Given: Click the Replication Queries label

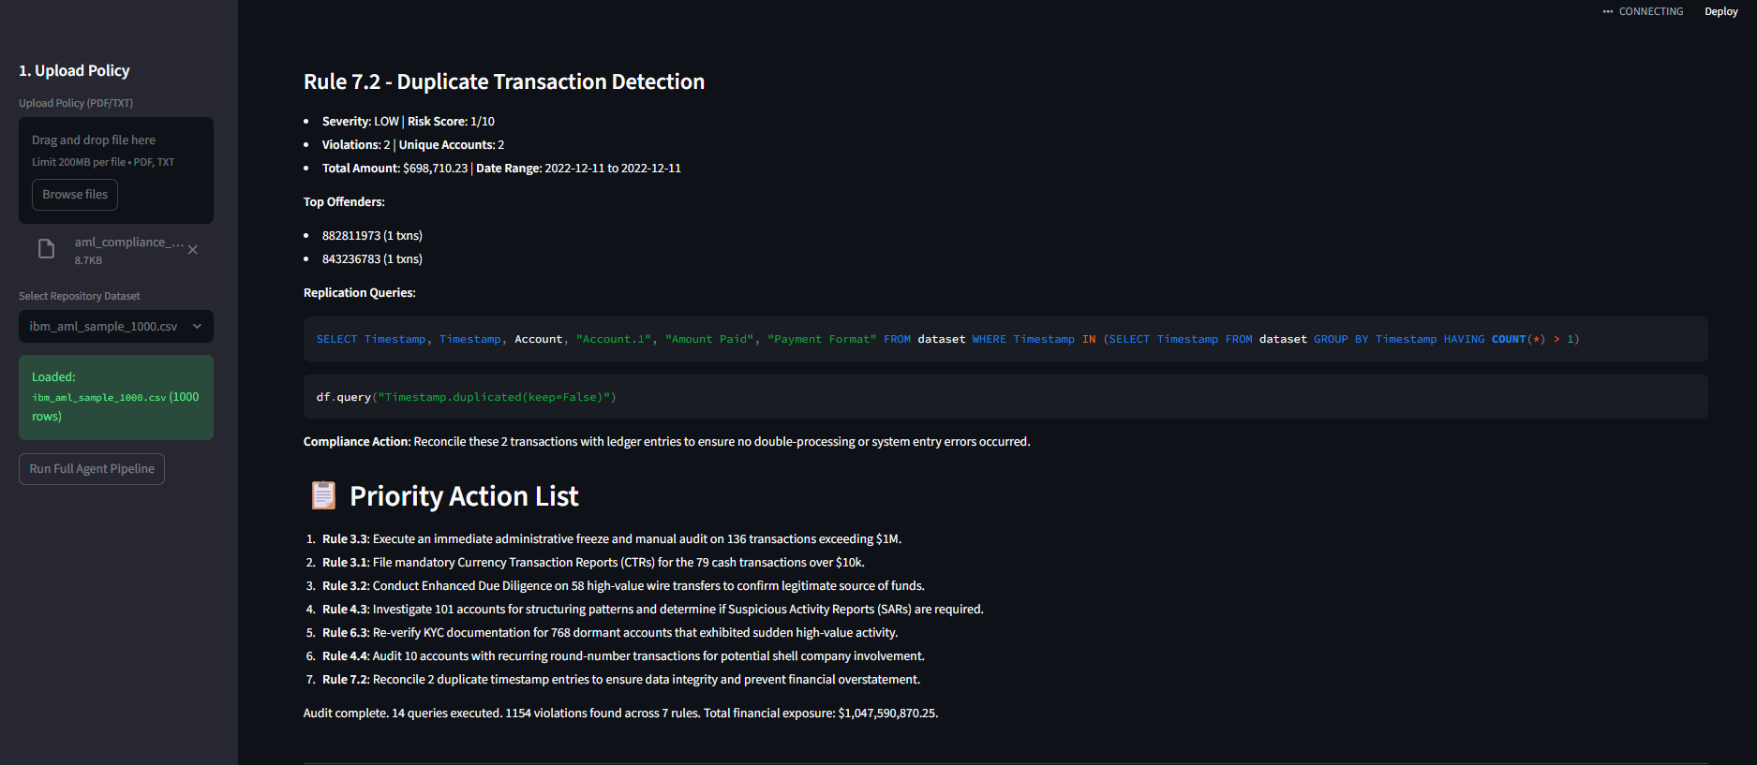Looking at the screenshot, I should (360, 292).
